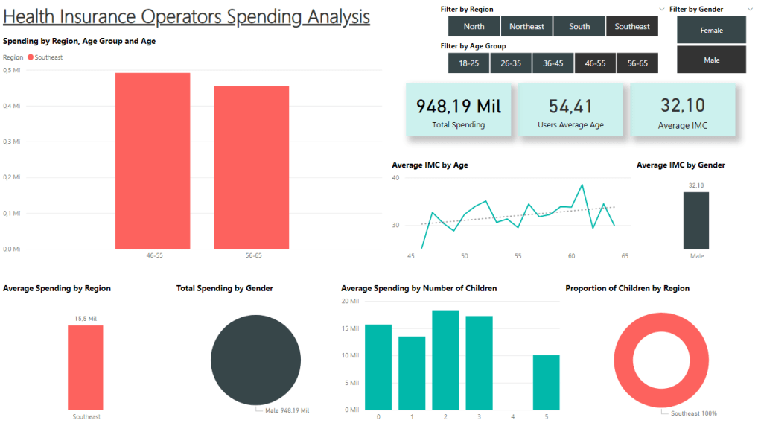Click the red Southeast legend marker
Viewport: 761px width, 426px height.
click(x=31, y=57)
